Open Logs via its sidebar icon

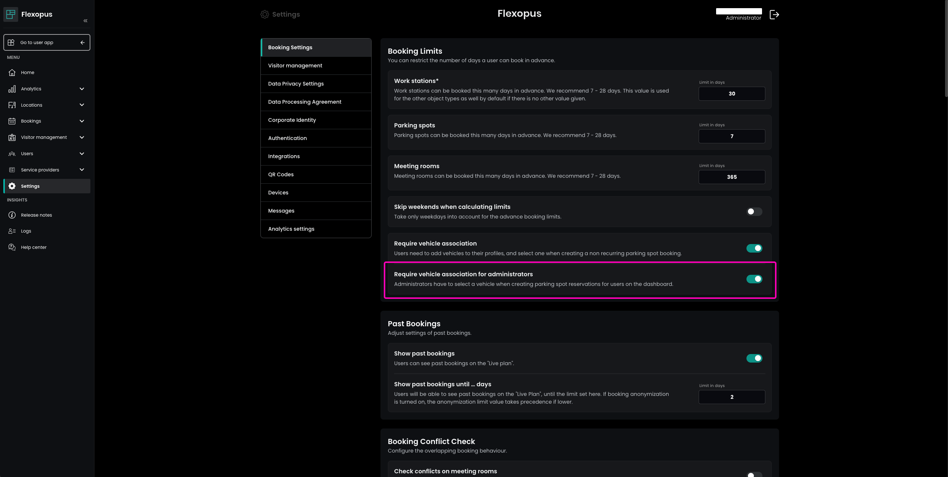[x=12, y=231]
